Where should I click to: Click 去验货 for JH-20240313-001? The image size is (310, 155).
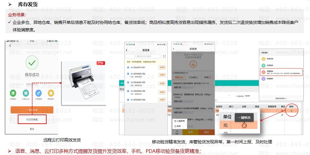point(162,68)
